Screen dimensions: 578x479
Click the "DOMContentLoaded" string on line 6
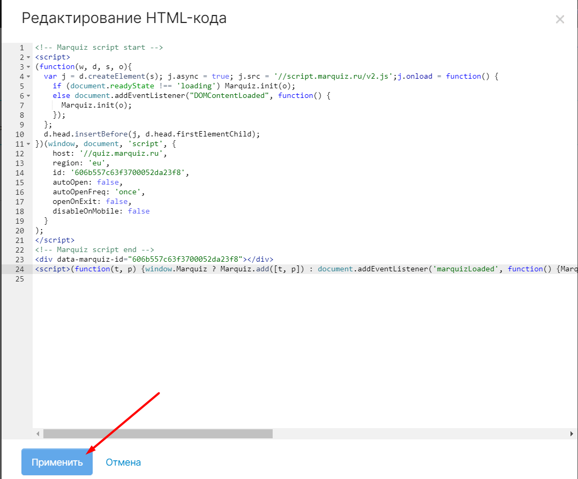(229, 95)
